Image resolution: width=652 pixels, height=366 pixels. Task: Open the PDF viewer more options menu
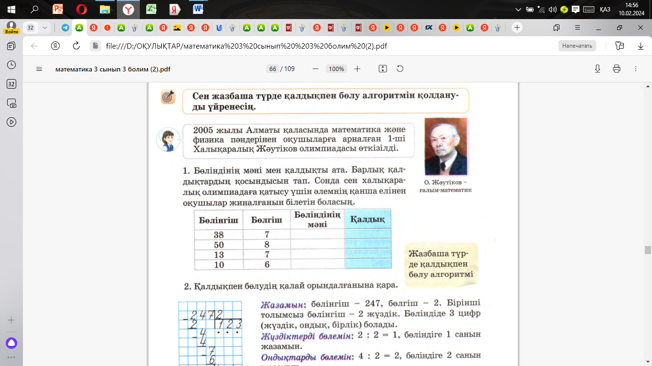[x=636, y=69]
